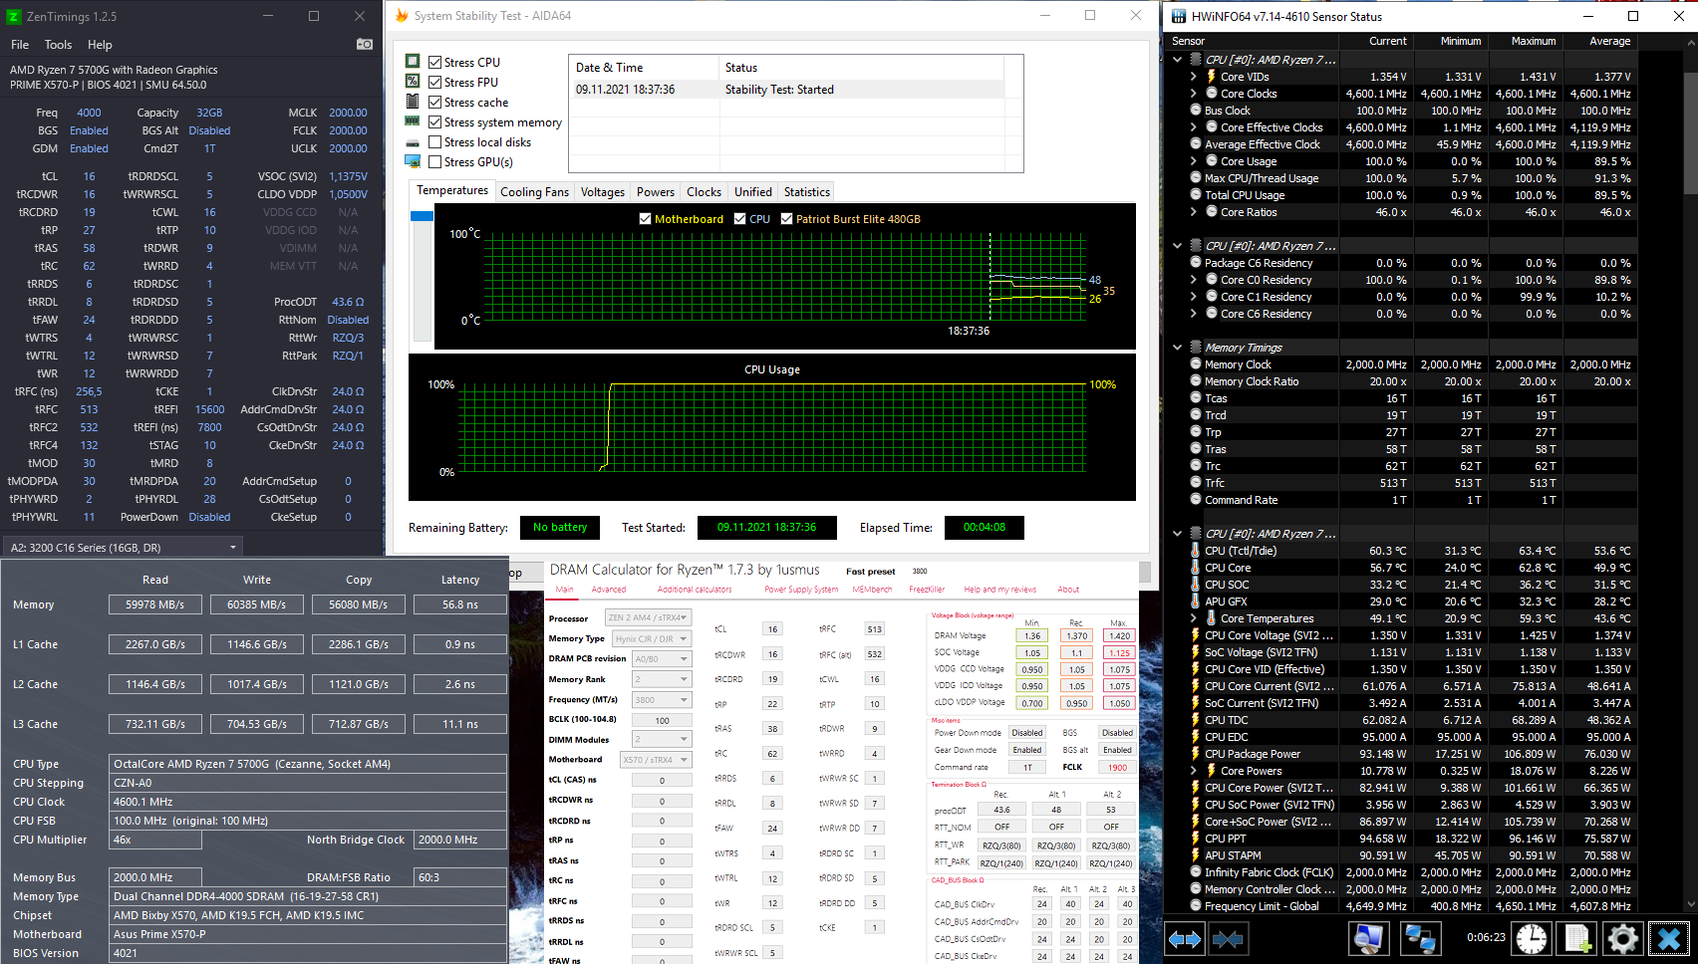This screenshot has width=1698, height=964.
Task: Click the percent icon beside Stress FPU
Action: click(x=413, y=81)
